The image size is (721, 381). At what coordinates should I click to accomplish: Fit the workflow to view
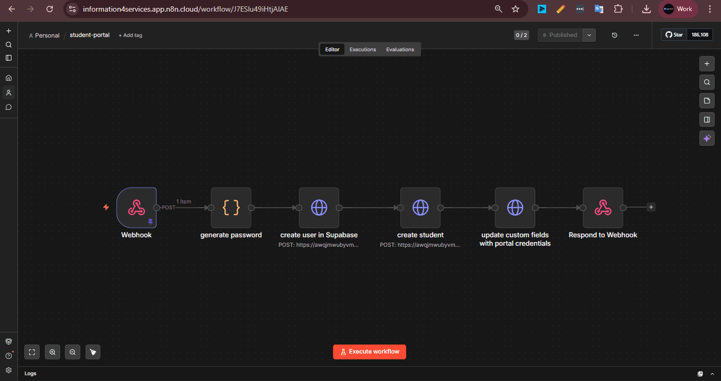[x=32, y=352]
